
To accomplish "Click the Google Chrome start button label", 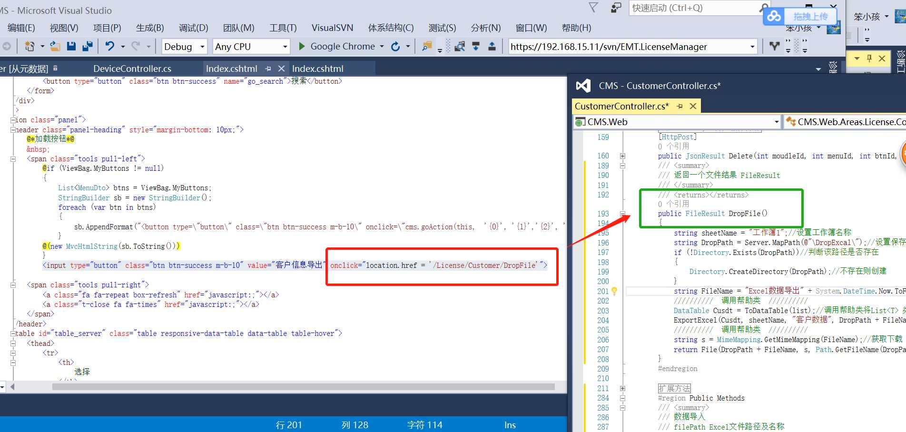I will (x=343, y=46).
